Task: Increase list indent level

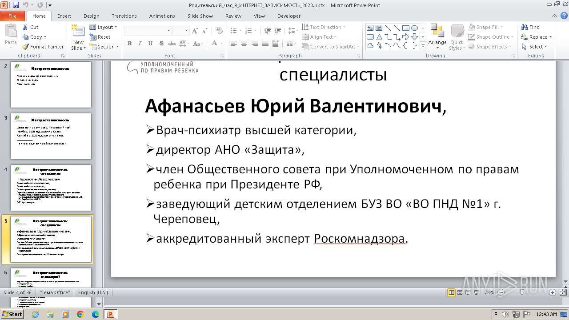Action: (277, 31)
